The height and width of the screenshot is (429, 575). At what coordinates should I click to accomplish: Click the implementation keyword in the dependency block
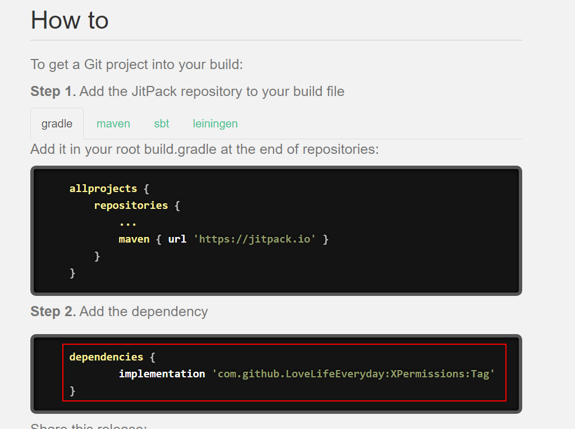162,373
